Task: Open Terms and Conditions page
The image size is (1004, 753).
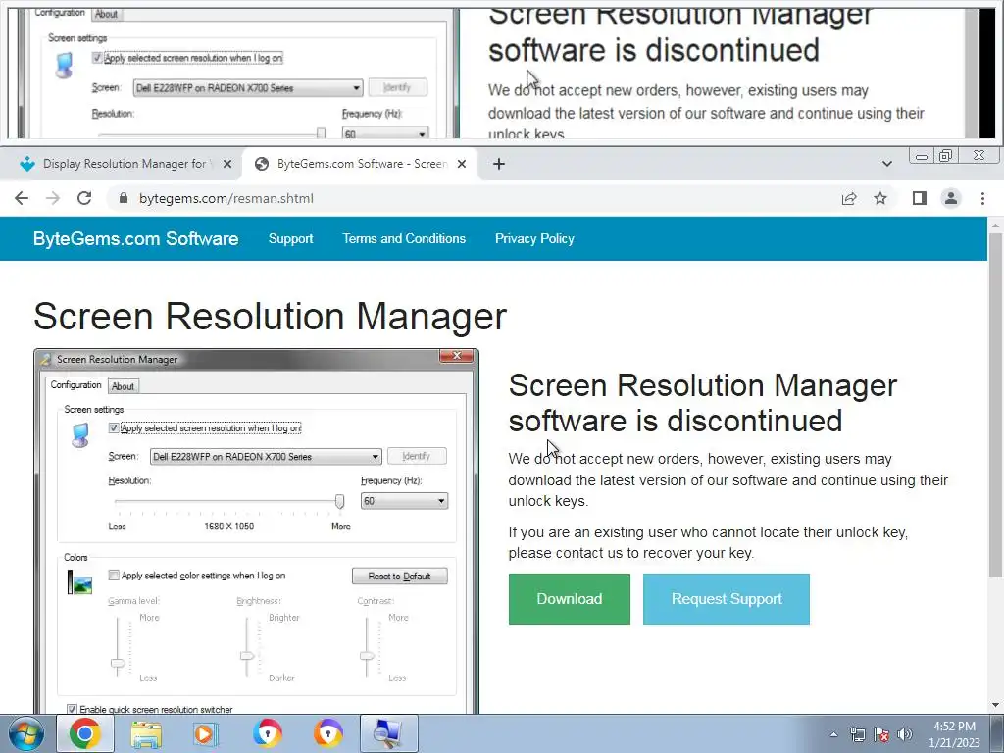Action: (404, 239)
